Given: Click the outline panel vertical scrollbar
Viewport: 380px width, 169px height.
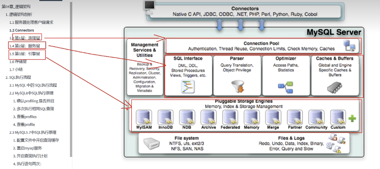Looking at the screenshot, I should tap(71, 74).
